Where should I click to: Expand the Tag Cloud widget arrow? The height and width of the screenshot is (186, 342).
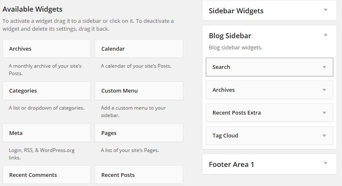[324, 136]
